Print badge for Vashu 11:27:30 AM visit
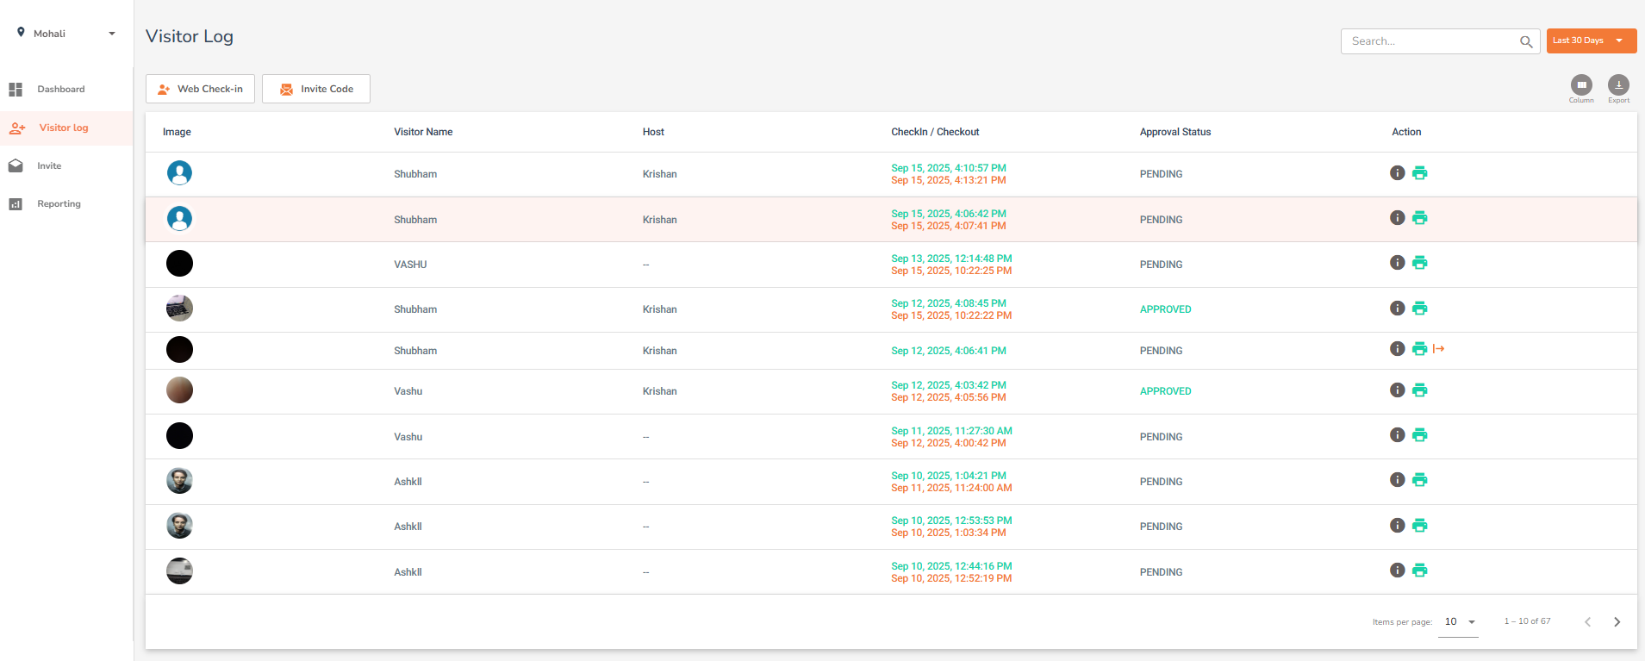The width and height of the screenshot is (1645, 661). [1420, 435]
